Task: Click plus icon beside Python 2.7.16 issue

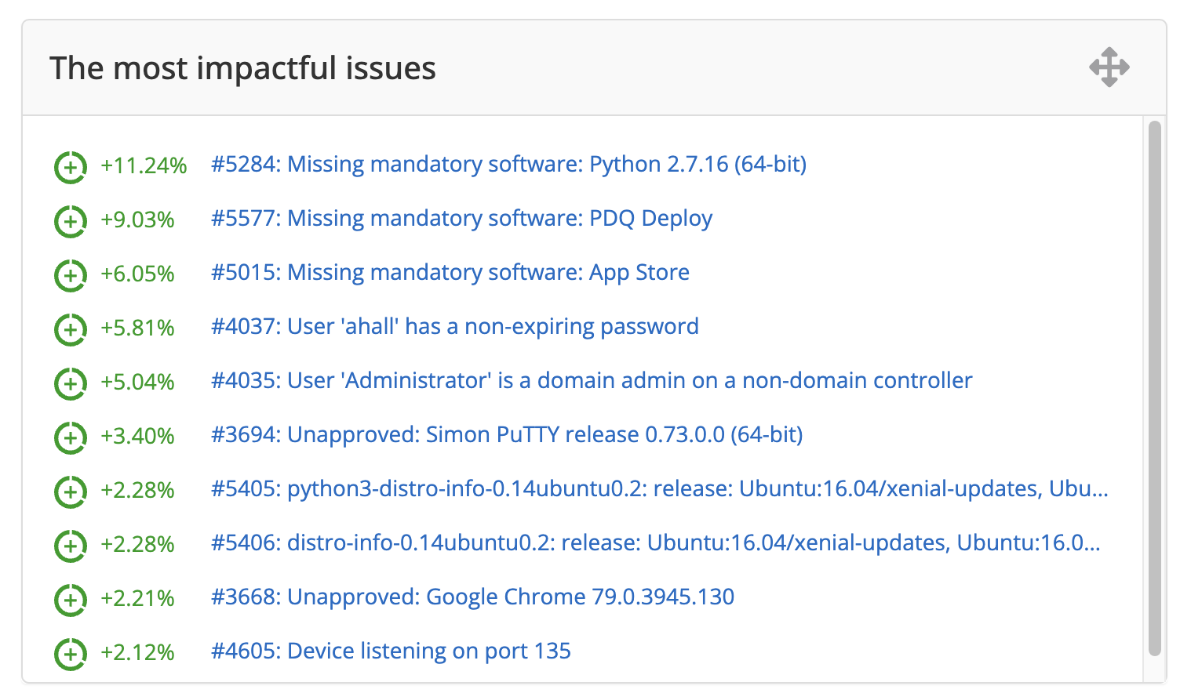Action: point(70,167)
